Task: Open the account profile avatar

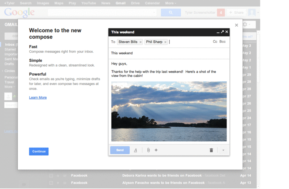Action: click(x=252, y=13)
